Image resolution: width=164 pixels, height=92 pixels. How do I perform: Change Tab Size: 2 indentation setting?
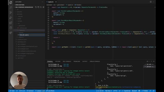pos(108,91)
